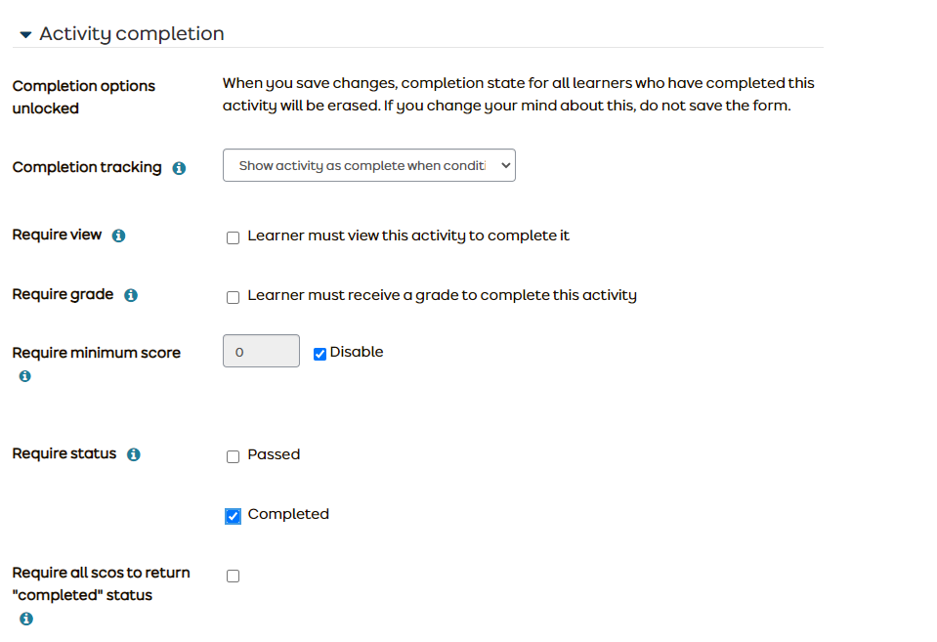The width and height of the screenshot is (937, 642).
Task: Enable the Passed status requirement
Action: click(x=233, y=455)
